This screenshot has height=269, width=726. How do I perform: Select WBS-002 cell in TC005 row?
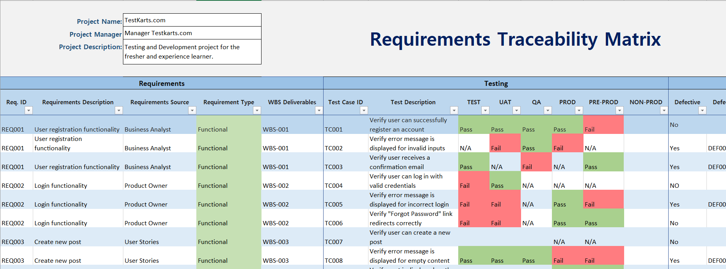click(292, 200)
